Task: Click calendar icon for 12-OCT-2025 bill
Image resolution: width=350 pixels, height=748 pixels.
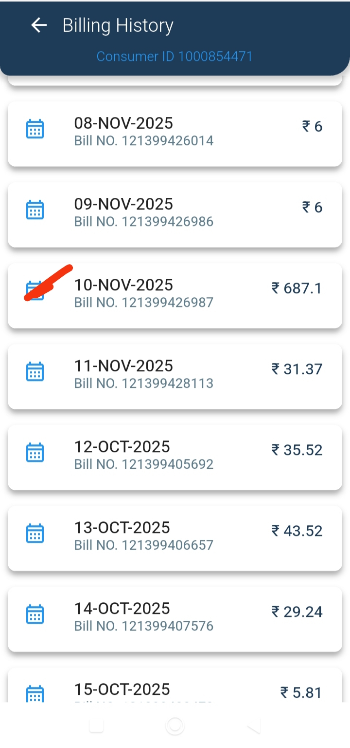Action: [x=35, y=453]
